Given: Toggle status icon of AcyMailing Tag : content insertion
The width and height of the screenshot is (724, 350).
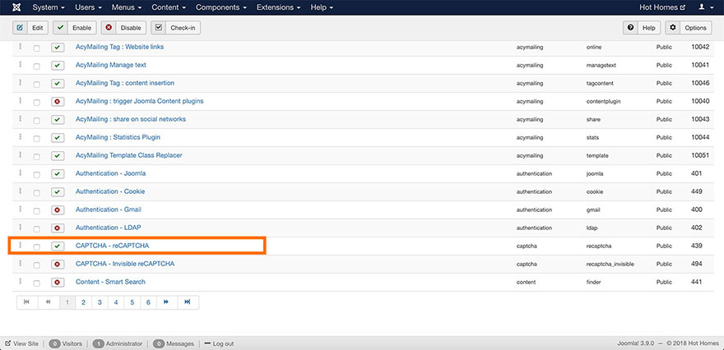Looking at the screenshot, I should (x=58, y=84).
